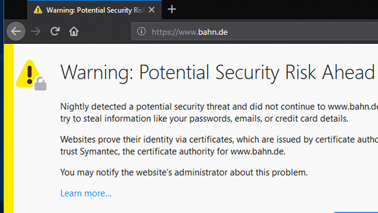Open a new browser tab
The width and height of the screenshot is (378, 213).
pos(172,9)
